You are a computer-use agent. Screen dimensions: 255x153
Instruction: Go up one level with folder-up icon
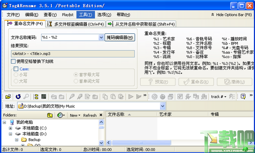[x=50, y=115]
